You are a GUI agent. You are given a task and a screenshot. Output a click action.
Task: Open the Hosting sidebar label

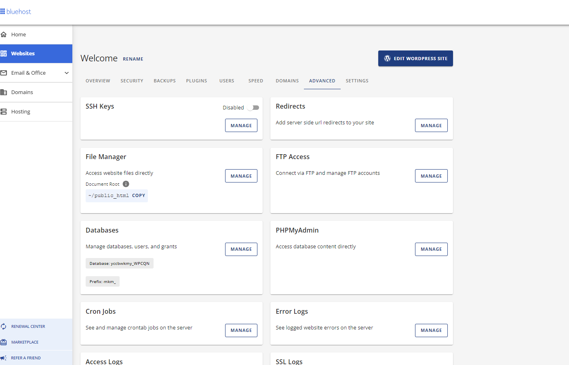coord(21,112)
